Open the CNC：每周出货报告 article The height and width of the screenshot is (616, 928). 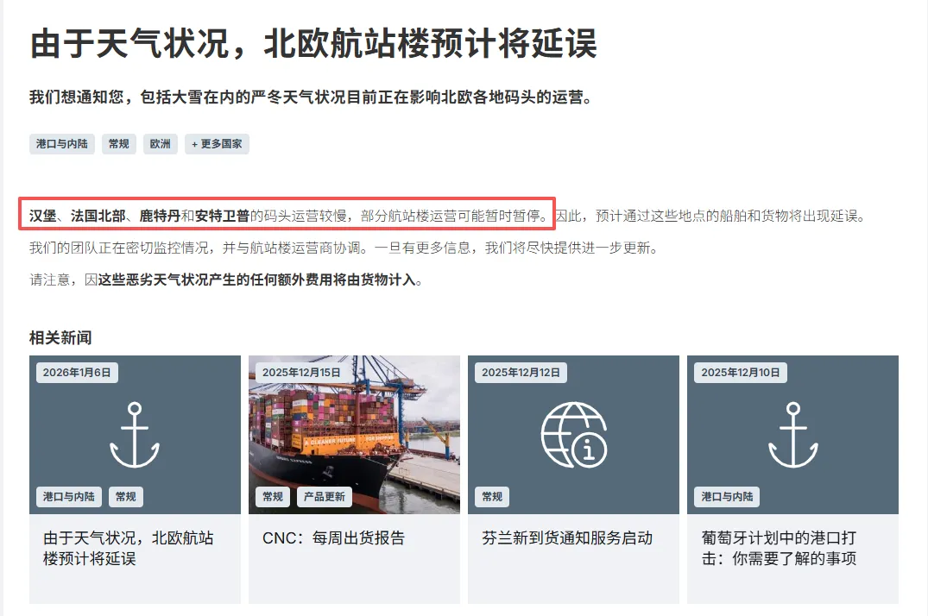[334, 537]
